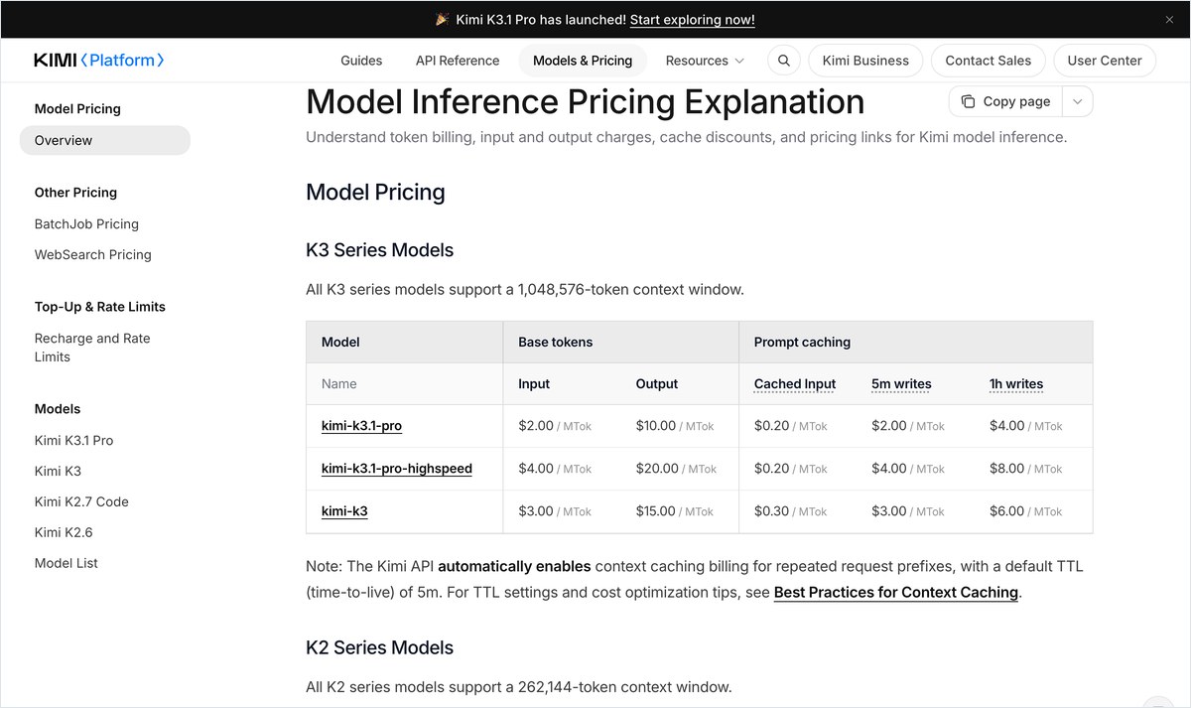The width and height of the screenshot is (1191, 708).
Task: Open the kimi-k3.1-pro model link
Action: (x=361, y=426)
